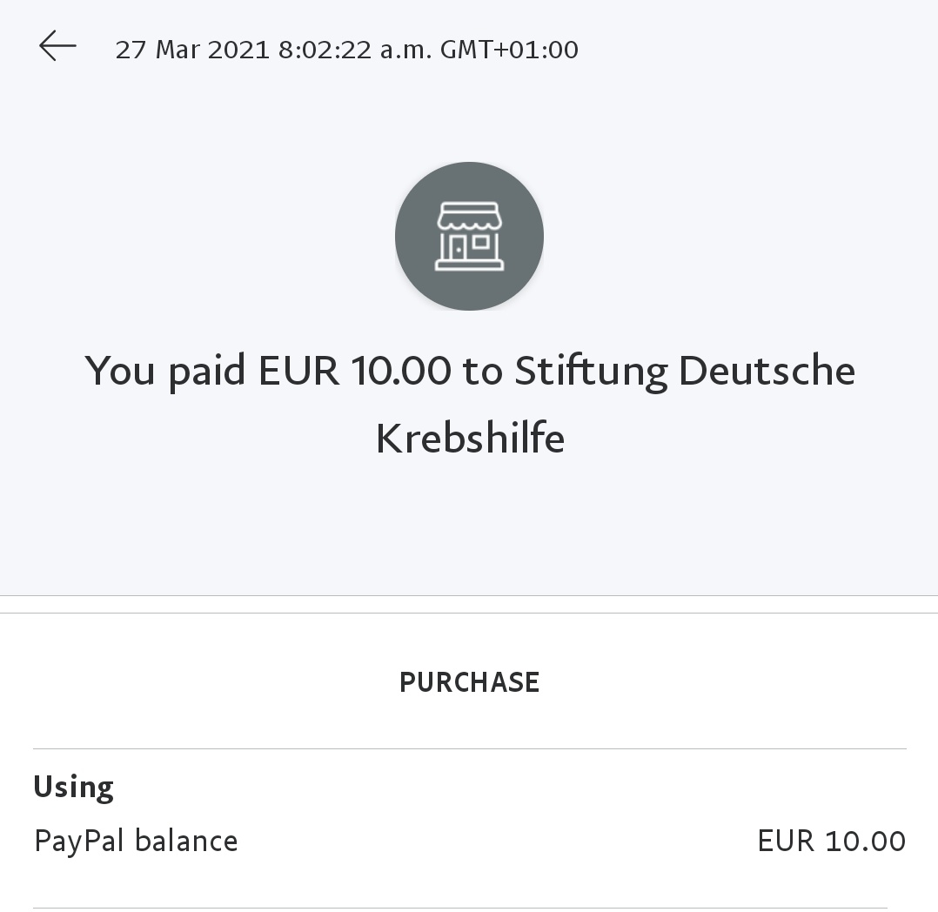
Task: Click the 'GMT+01:00' timezone text
Action: click(x=509, y=50)
